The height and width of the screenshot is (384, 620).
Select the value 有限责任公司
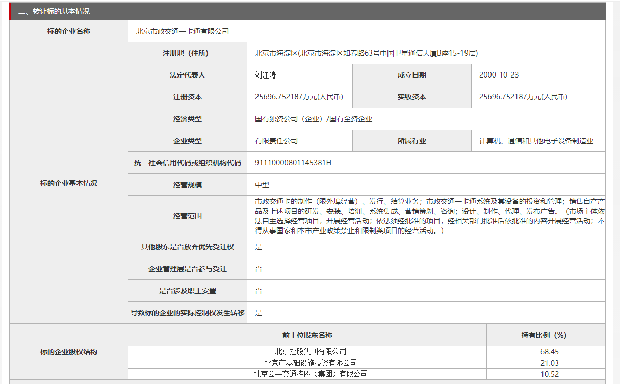[276, 141]
